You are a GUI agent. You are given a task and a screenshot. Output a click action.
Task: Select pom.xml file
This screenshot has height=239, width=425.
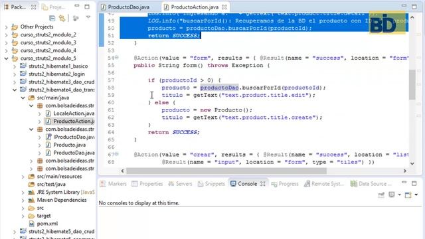pyautogui.click(x=47, y=224)
